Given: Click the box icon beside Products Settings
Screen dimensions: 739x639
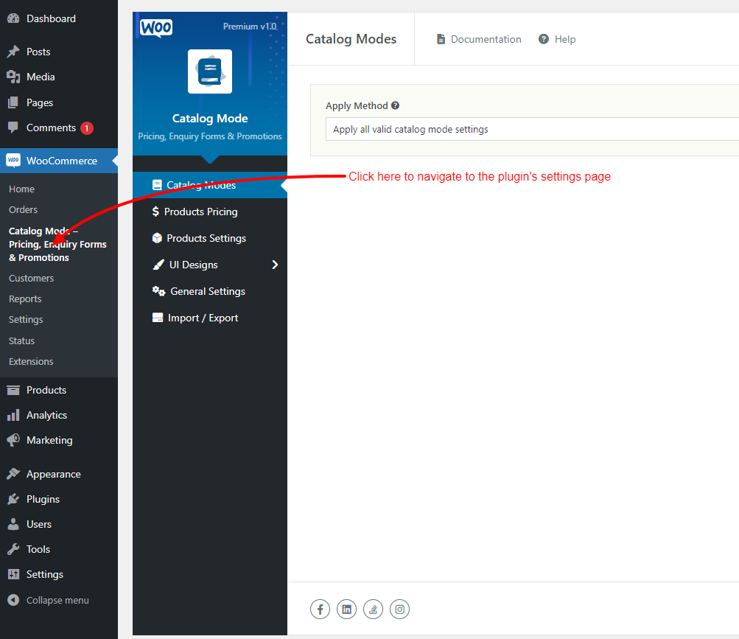Looking at the screenshot, I should [x=157, y=238].
